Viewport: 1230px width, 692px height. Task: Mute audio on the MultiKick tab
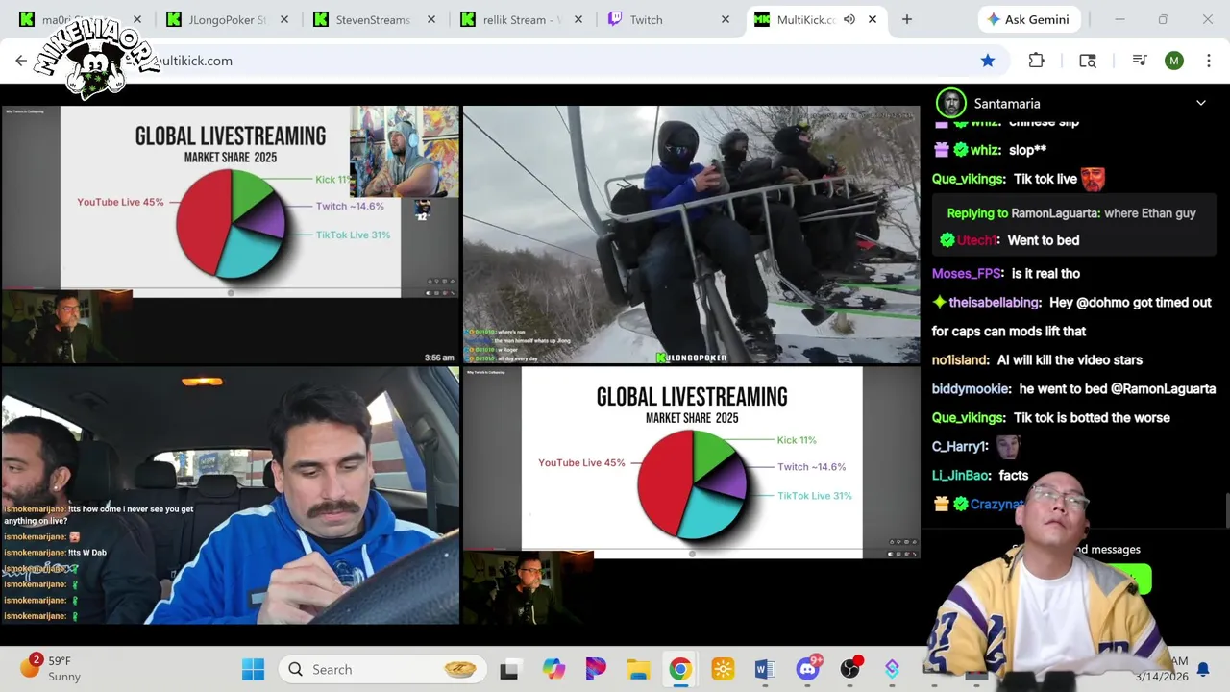coord(849,19)
